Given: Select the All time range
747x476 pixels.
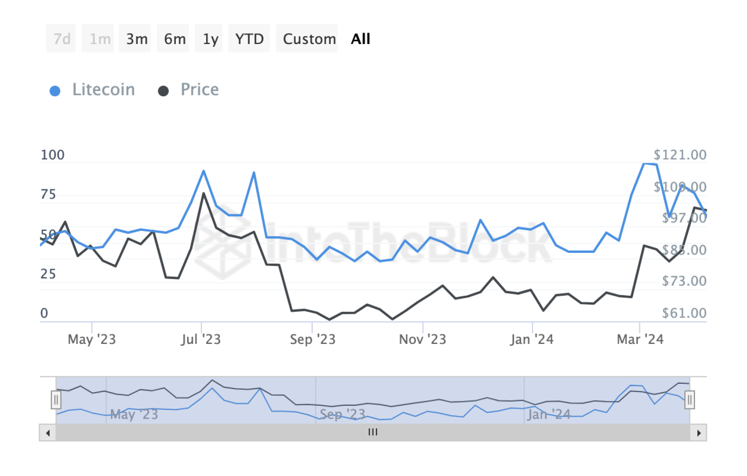Looking at the screenshot, I should 360,38.
